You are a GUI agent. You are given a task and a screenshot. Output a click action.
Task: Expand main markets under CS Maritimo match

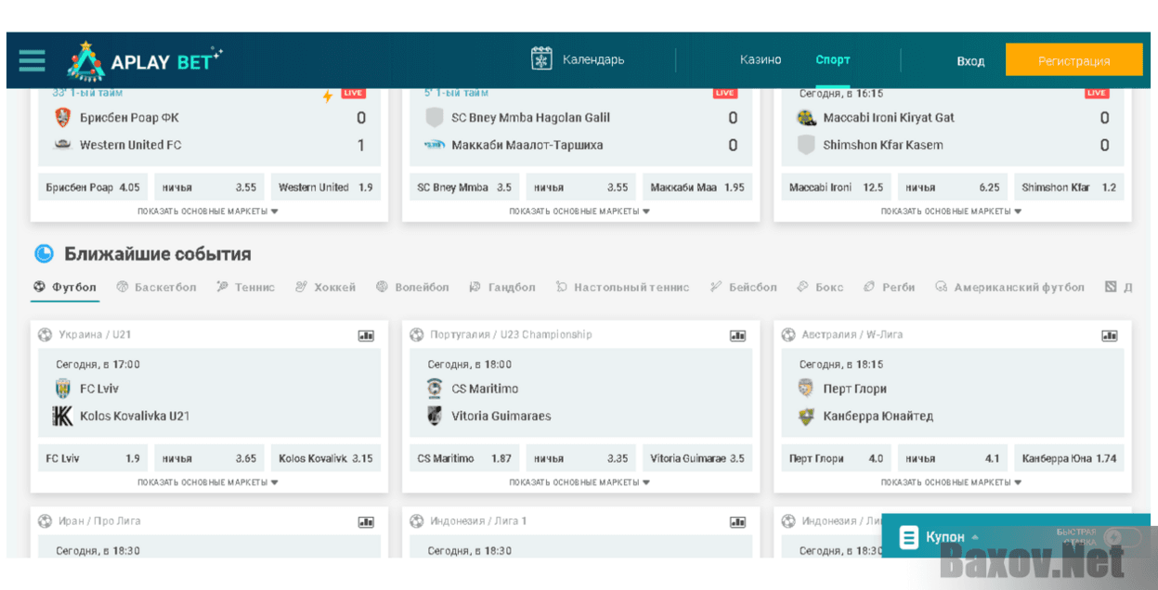coord(579,482)
